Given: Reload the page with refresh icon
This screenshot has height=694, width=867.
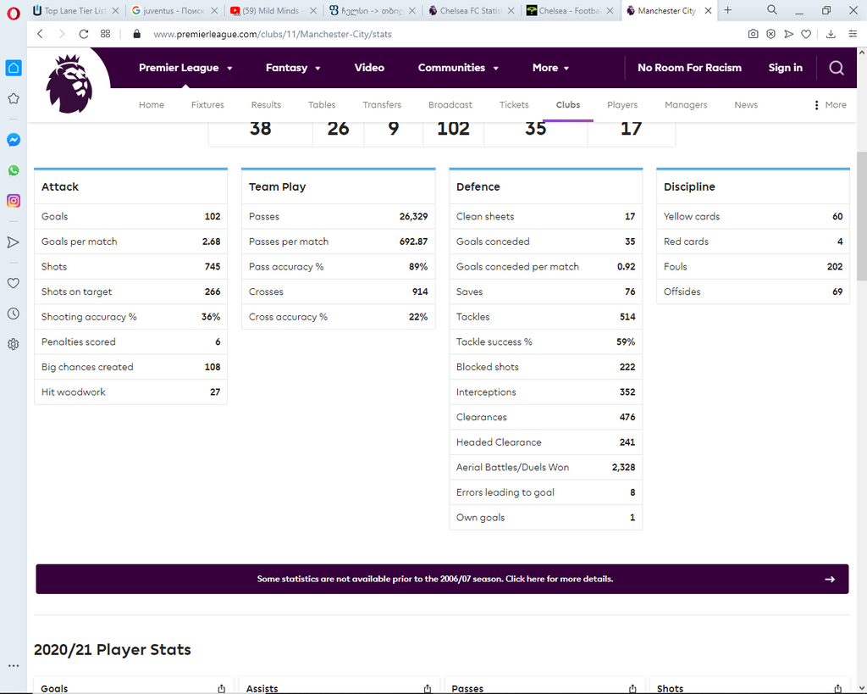Looking at the screenshot, I should coord(84,34).
